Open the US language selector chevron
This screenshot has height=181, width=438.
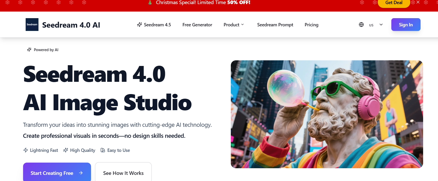[381, 25]
